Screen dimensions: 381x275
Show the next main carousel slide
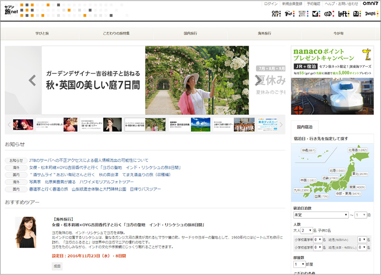tap(258, 80)
